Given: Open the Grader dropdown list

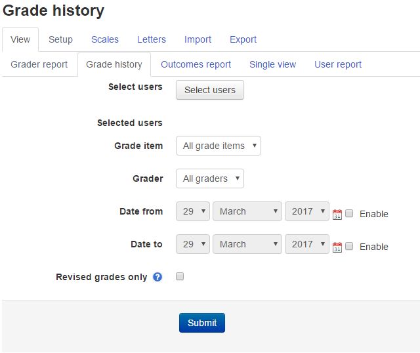Looking at the screenshot, I should tap(210, 178).
